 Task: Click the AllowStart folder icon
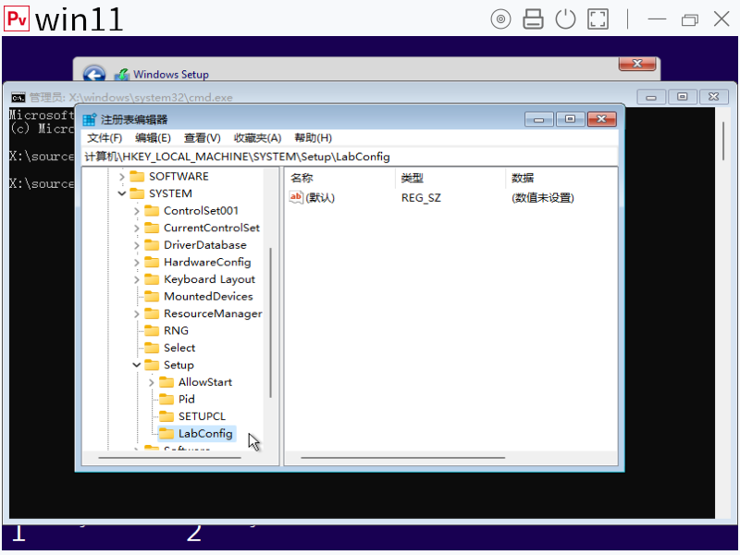tap(166, 382)
